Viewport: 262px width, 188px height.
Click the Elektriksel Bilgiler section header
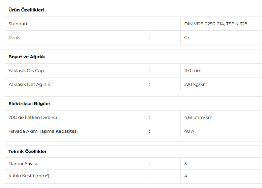tap(29, 103)
